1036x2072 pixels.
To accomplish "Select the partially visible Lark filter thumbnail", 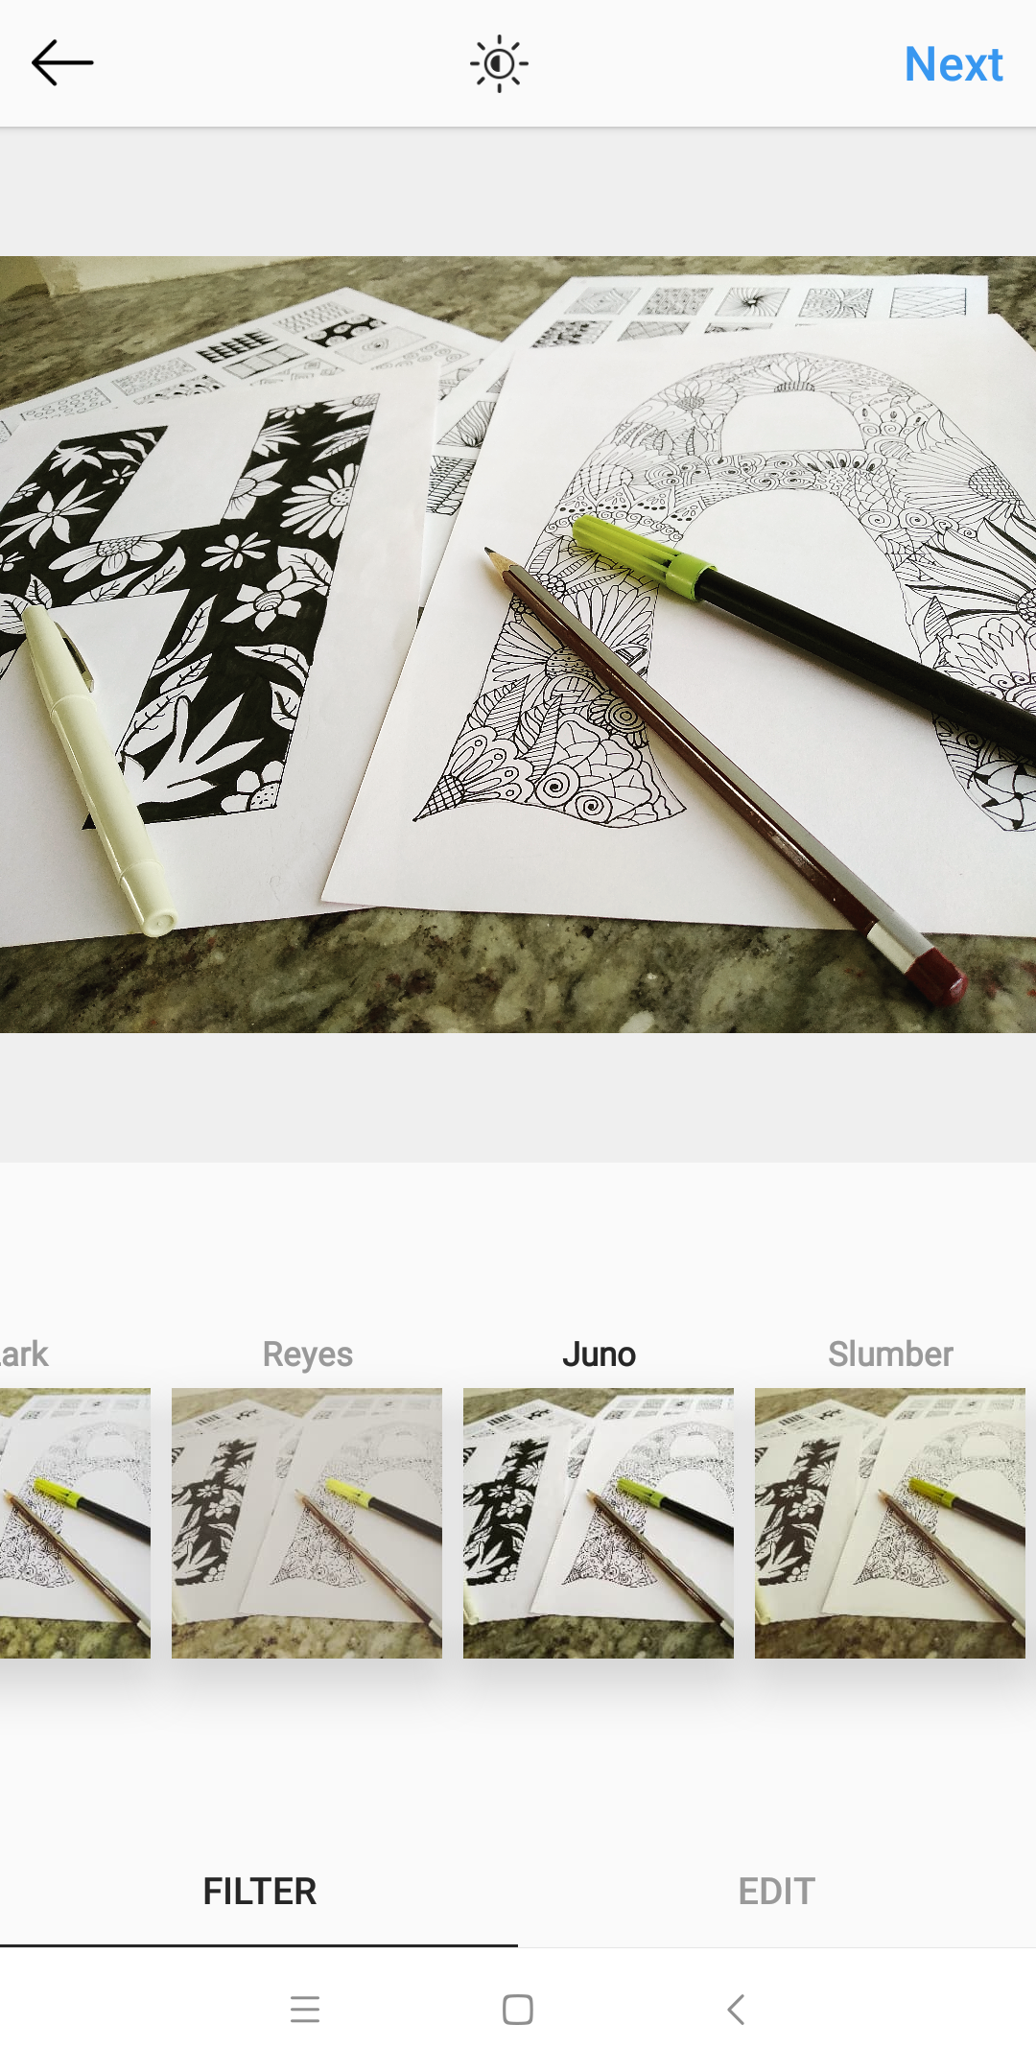I will click(x=75, y=1523).
